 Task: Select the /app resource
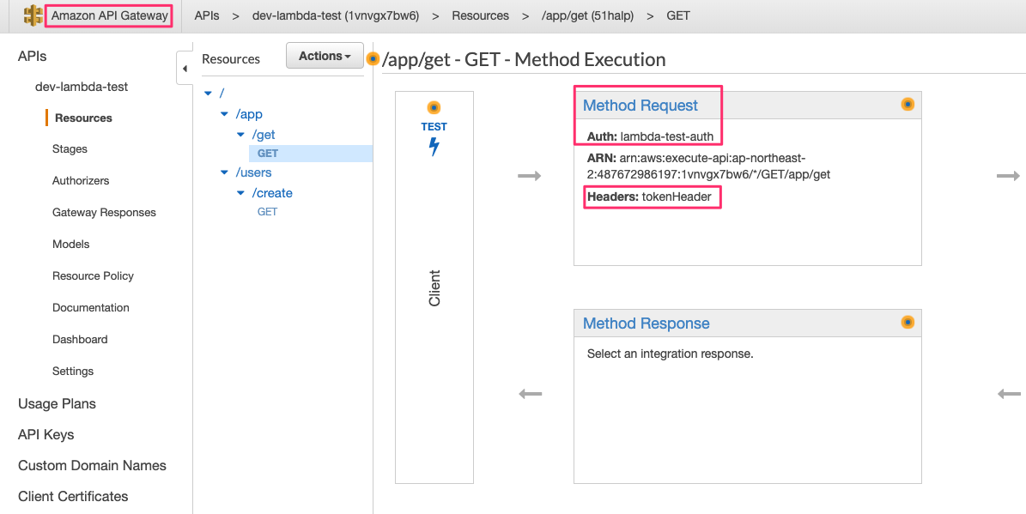coord(249,114)
